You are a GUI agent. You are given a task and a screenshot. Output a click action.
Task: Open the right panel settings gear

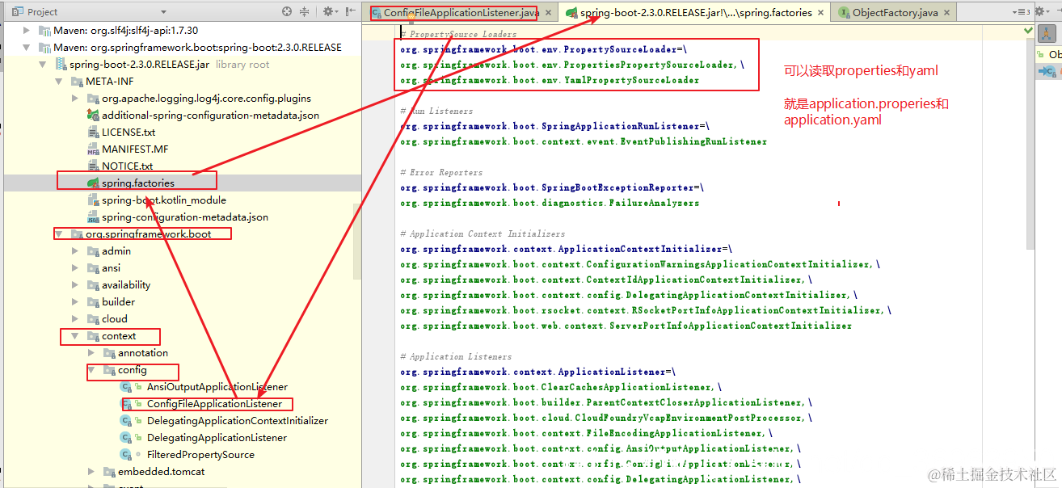click(x=1041, y=12)
